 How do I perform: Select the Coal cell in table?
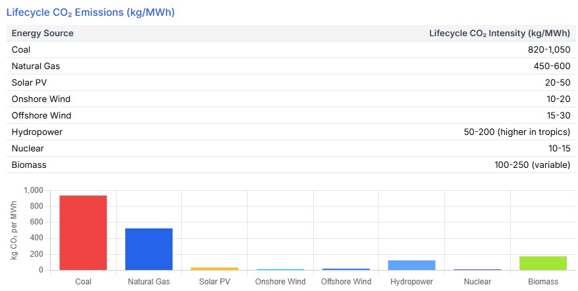[21, 49]
